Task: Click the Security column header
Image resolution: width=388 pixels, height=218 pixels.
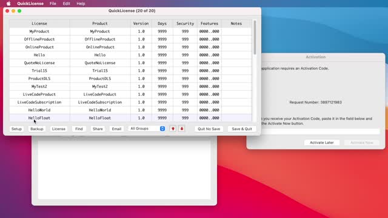Action: click(x=185, y=24)
